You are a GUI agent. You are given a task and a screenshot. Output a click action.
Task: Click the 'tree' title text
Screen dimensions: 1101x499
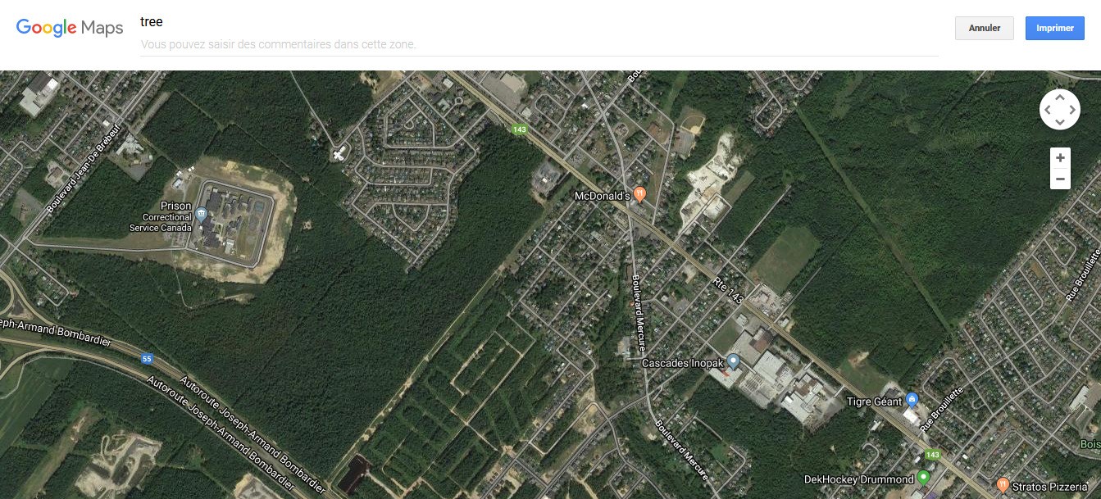coord(152,22)
